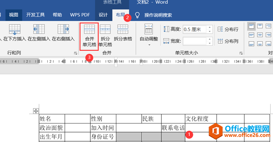Select align center left icon

(251, 35)
